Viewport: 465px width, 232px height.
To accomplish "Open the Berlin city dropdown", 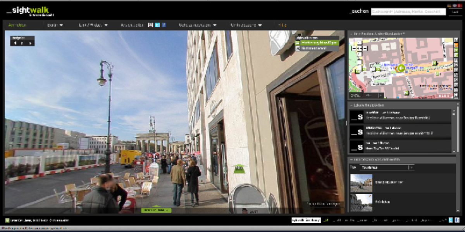I will (55, 25).
